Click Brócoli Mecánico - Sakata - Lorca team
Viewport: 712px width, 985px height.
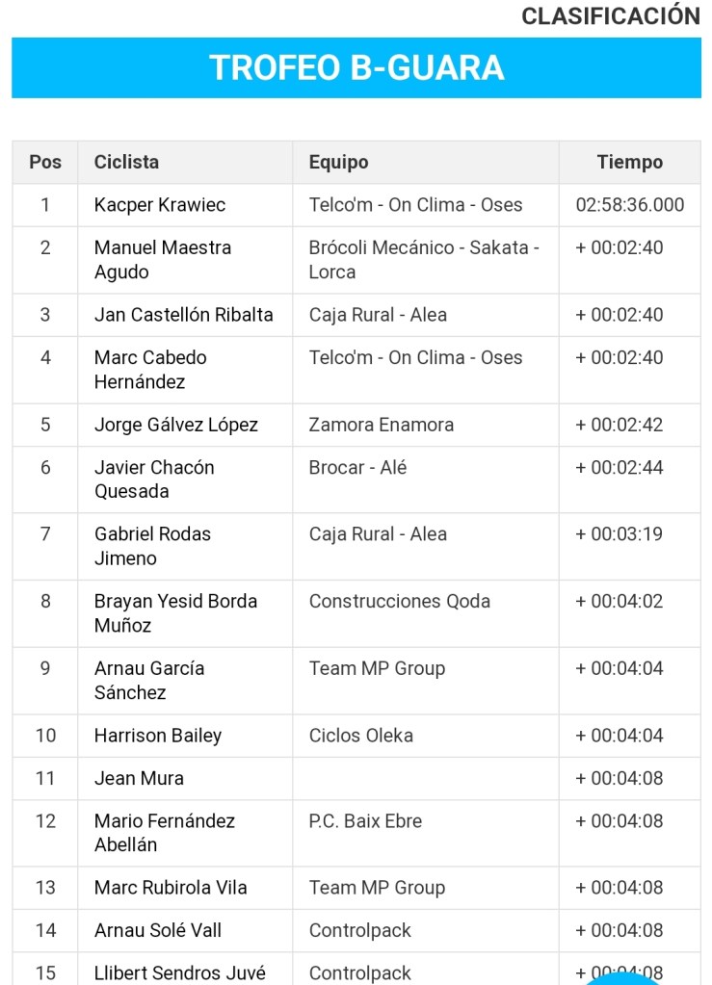(424, 260)
